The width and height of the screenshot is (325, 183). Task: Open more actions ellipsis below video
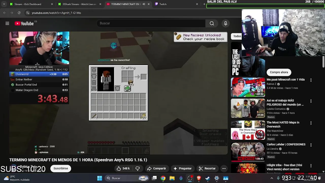pyautogui.click(x=224, y=169)
